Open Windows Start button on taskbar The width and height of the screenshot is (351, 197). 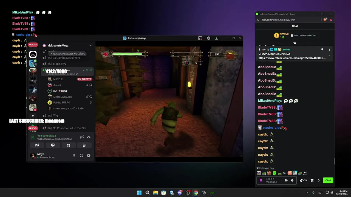point(139,193)
